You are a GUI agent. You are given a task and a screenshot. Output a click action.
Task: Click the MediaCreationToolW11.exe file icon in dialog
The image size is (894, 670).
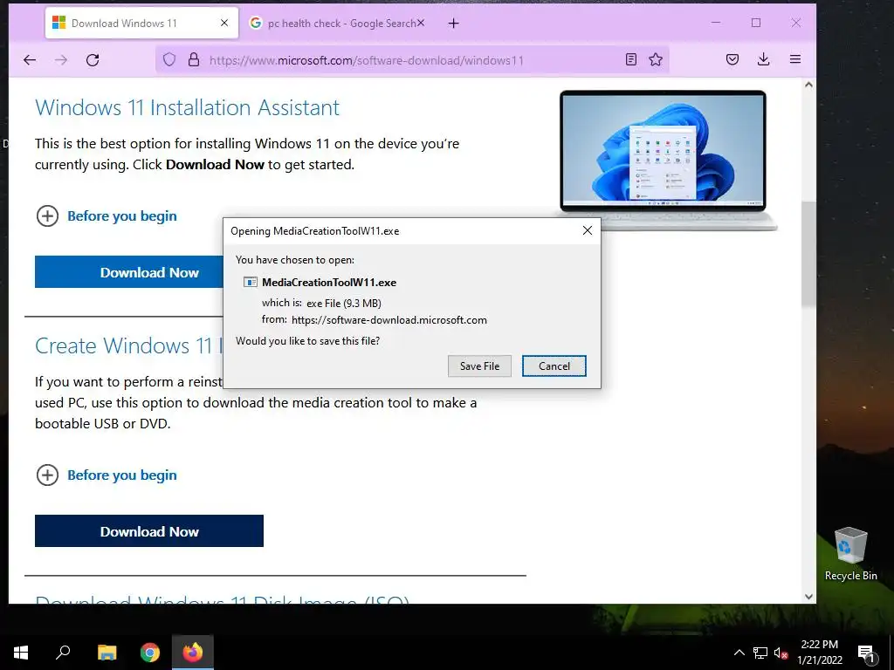point(250,282)
